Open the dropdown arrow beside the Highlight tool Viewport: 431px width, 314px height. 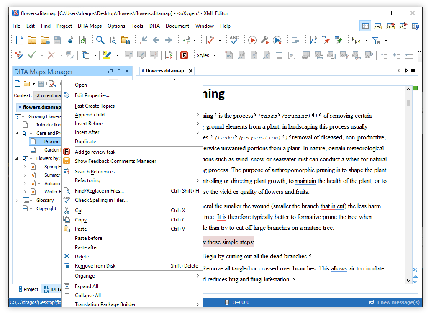(117, 56)
